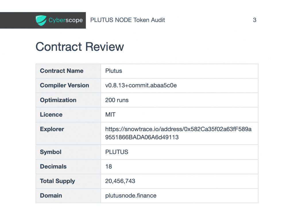294x209 pixels.
Task: Select the 200 runs value
Action: point(117,100)
